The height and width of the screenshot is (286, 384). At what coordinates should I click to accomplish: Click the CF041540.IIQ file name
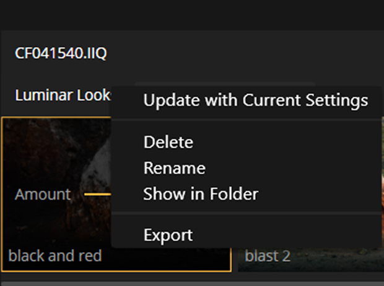61,53
